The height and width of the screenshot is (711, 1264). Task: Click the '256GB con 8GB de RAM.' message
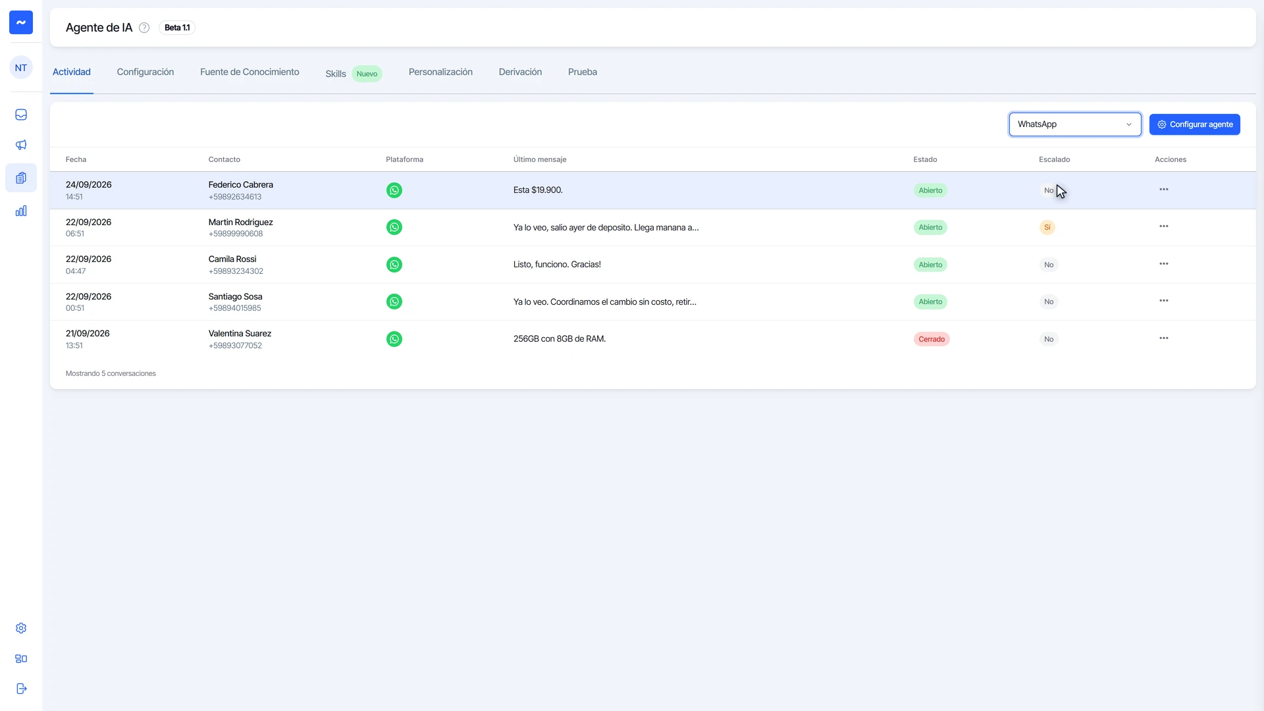click(x=560, y=339)
